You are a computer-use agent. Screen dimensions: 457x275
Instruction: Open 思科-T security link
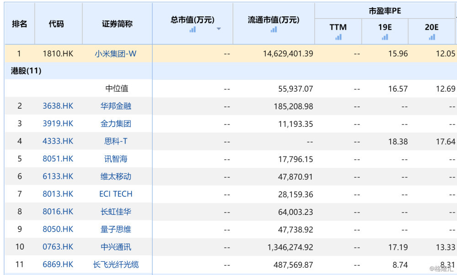(116, 141)
